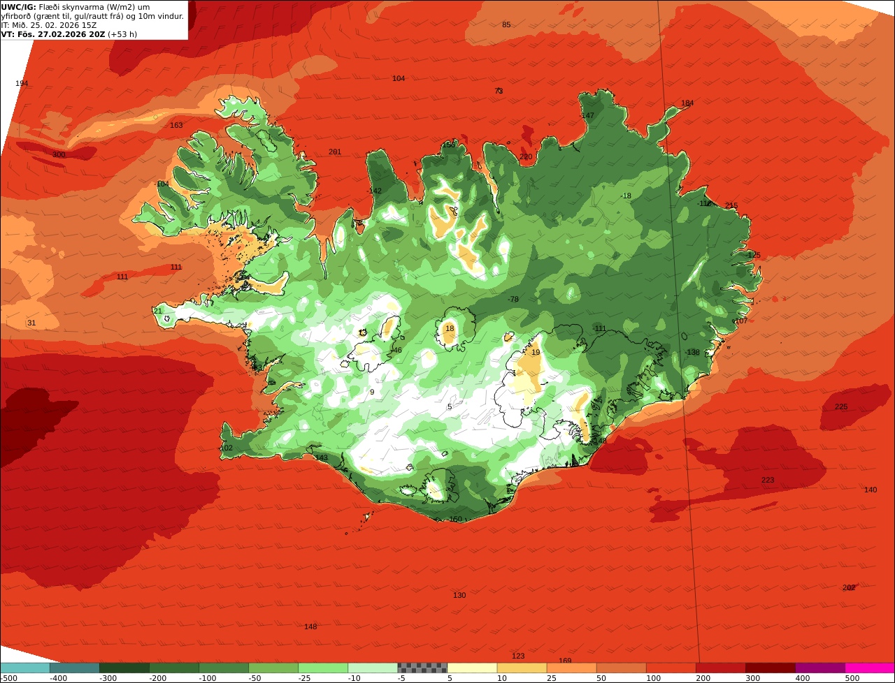Screen dimensions: 895x683
Task: Click the map value 143
Action: click(321, 457)
